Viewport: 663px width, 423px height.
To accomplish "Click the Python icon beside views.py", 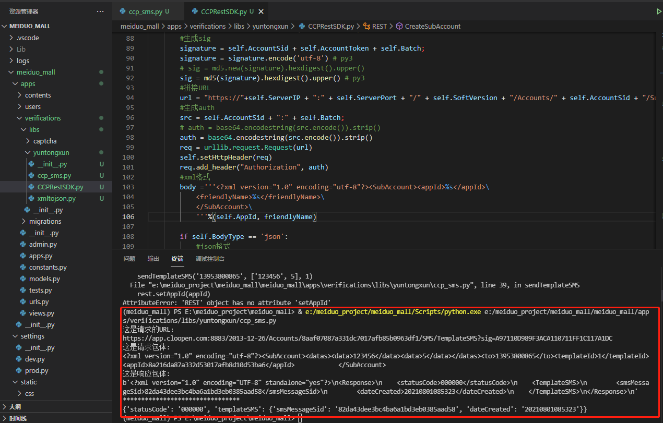I will (23, 313).
